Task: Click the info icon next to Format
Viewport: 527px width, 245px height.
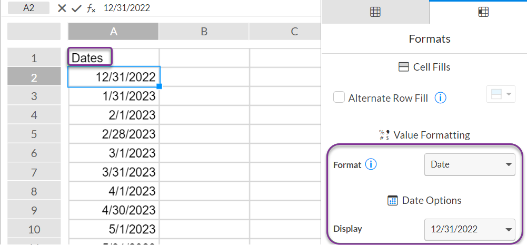Action: [371, 164]
